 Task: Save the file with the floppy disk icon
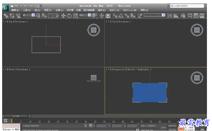click(21, 6)
